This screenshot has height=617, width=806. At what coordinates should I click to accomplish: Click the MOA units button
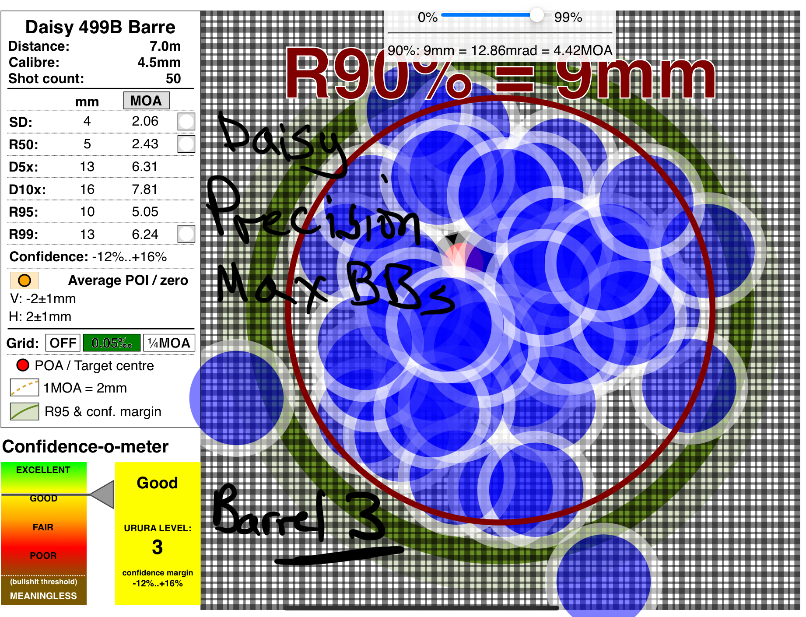point(146,101)
